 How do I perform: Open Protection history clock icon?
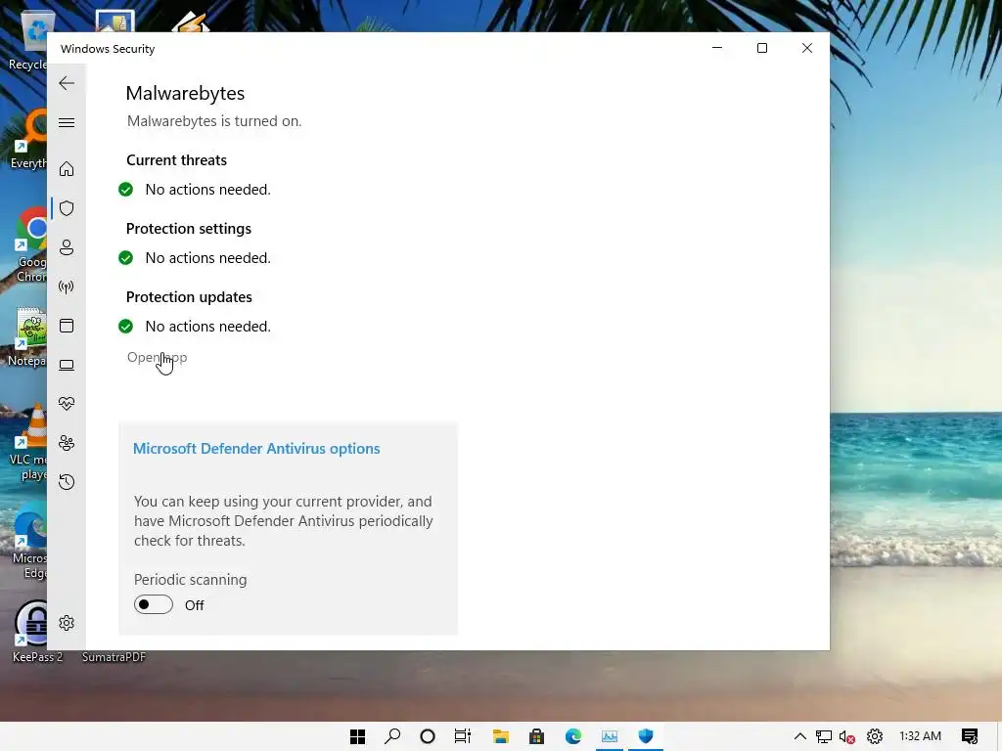click(x=67, y=481)
